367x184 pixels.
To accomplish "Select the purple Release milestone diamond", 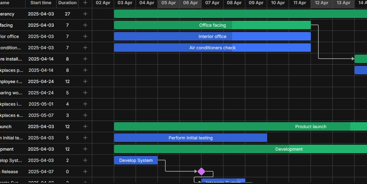I will tap(201, 171).
